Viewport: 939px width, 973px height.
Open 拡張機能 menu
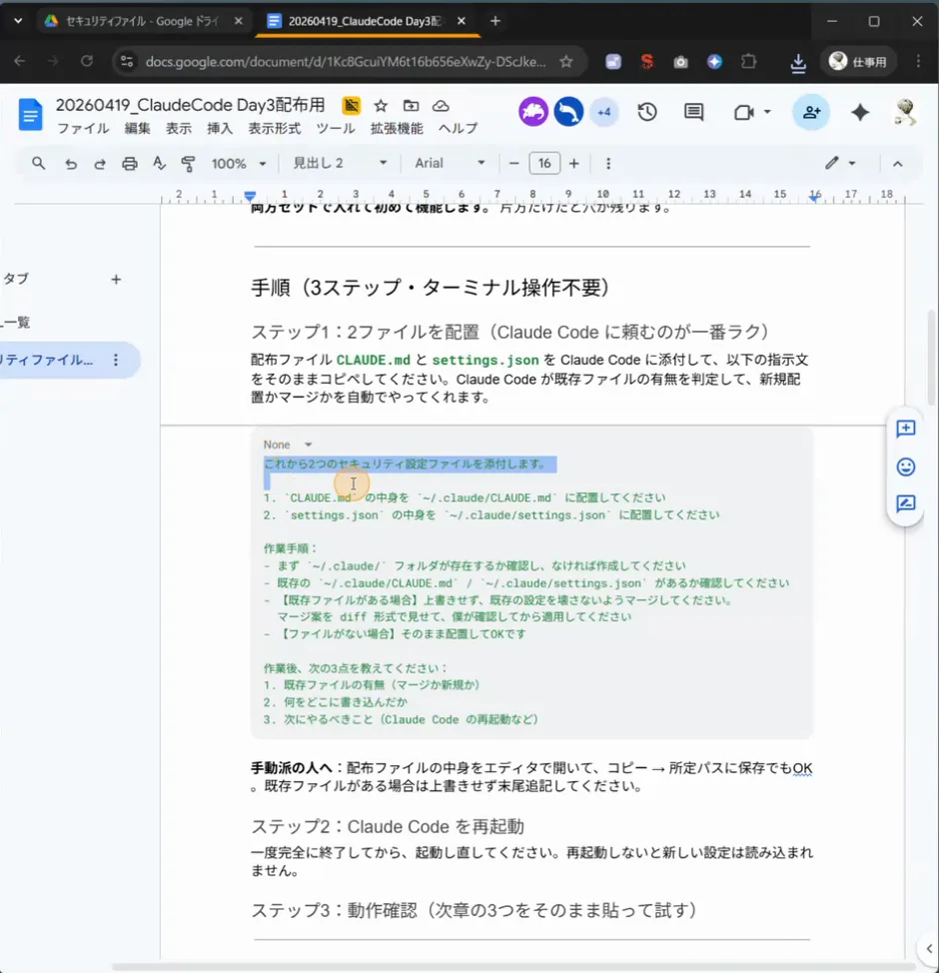[x=397, y=129]
